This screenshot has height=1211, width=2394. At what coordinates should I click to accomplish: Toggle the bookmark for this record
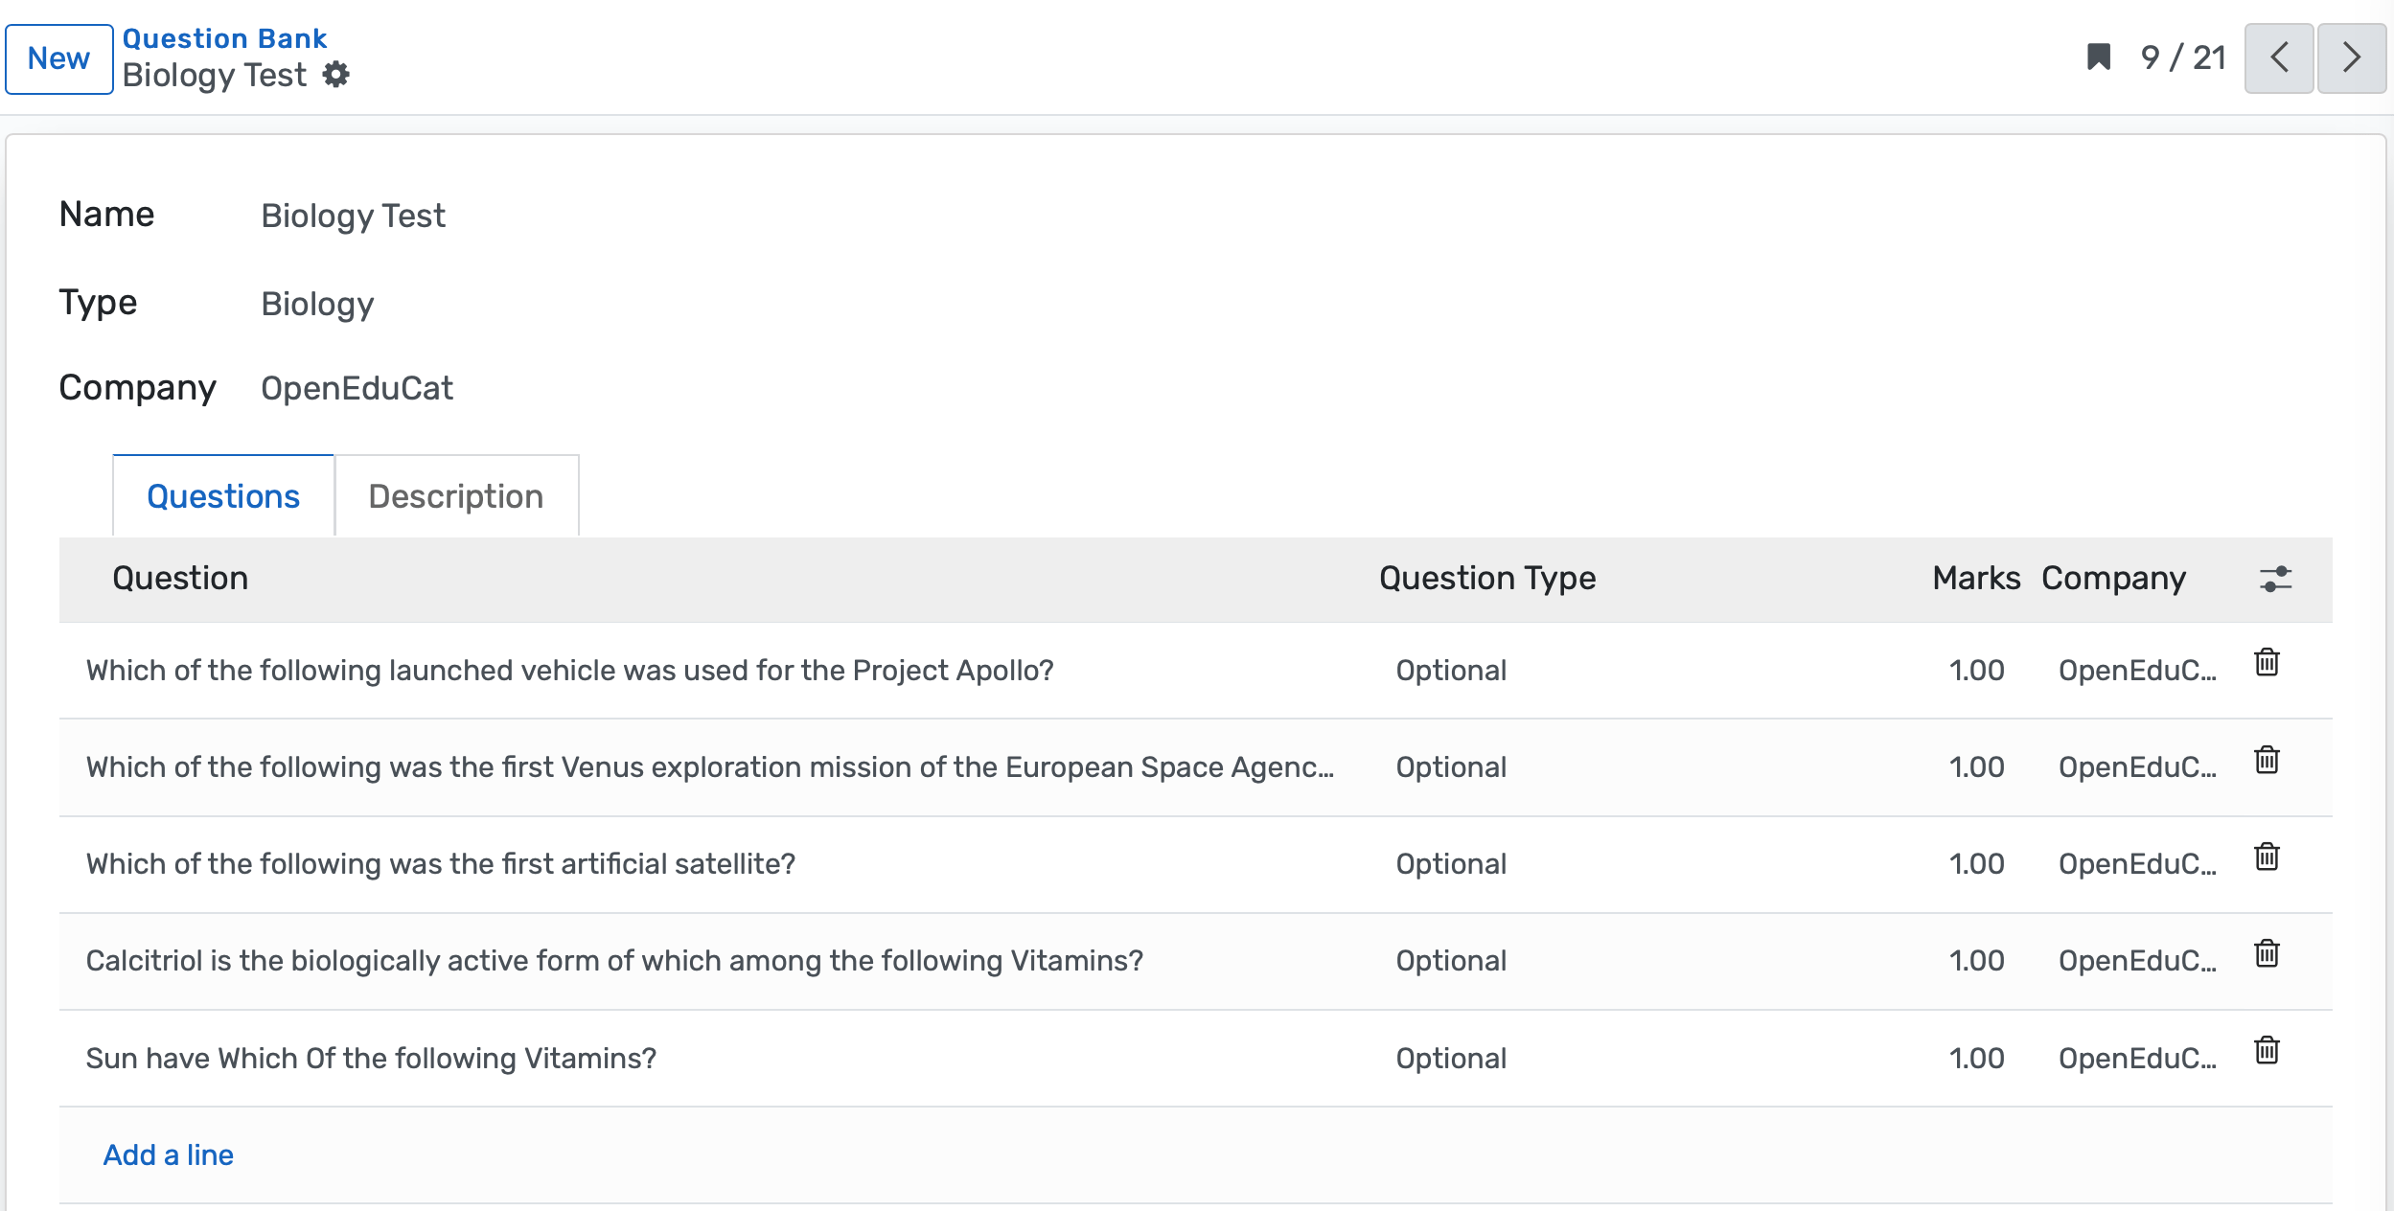(2099, 58)
